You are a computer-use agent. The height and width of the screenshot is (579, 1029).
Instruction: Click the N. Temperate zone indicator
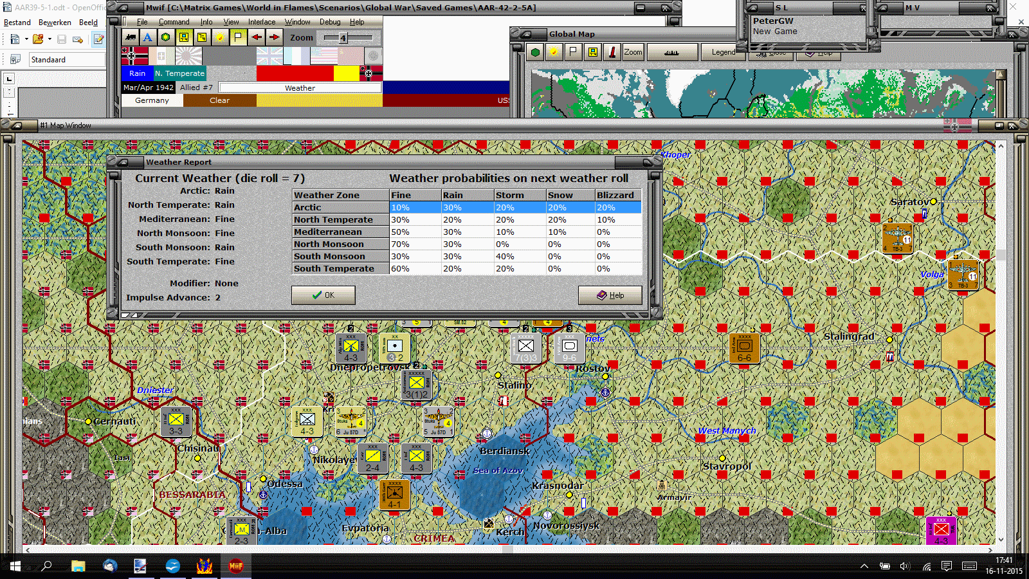179,73
